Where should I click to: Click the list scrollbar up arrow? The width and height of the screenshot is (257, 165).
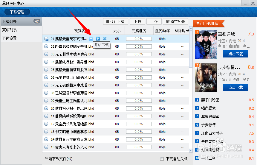pyautogui.click(x=191, y=28)
